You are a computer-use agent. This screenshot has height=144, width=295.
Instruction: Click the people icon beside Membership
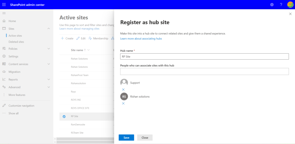[x=90, y=38]
